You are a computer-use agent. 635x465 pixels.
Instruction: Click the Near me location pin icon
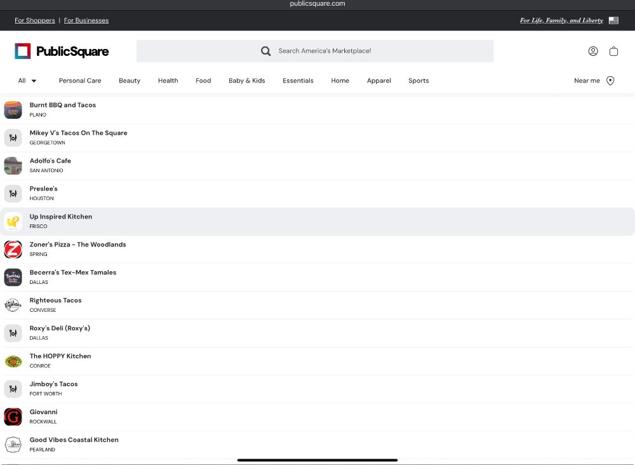(610, 81)
